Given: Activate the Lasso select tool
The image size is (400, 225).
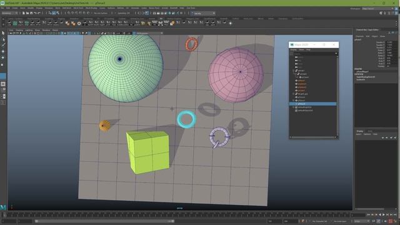Looking at the screenshot, I should click(3, 39).
